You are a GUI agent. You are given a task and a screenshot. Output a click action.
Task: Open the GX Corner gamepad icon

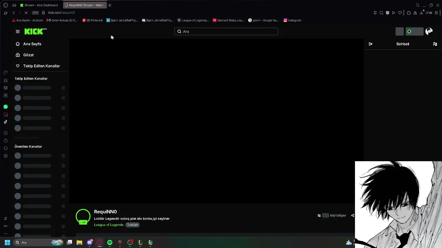tap(14, 5)
